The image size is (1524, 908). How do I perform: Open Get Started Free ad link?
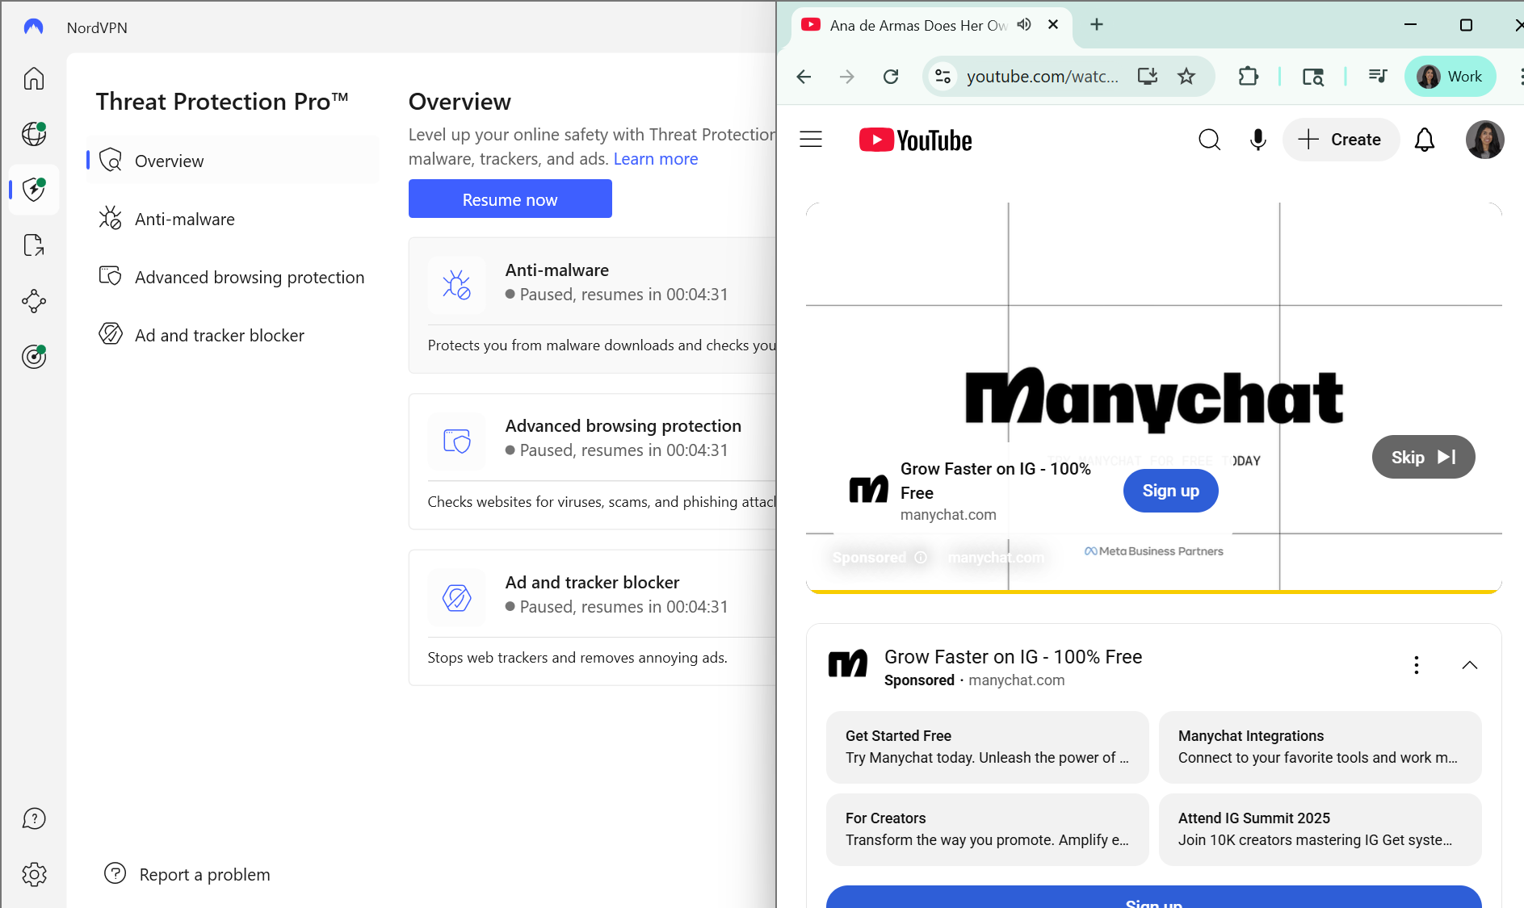tap(987, 747)
